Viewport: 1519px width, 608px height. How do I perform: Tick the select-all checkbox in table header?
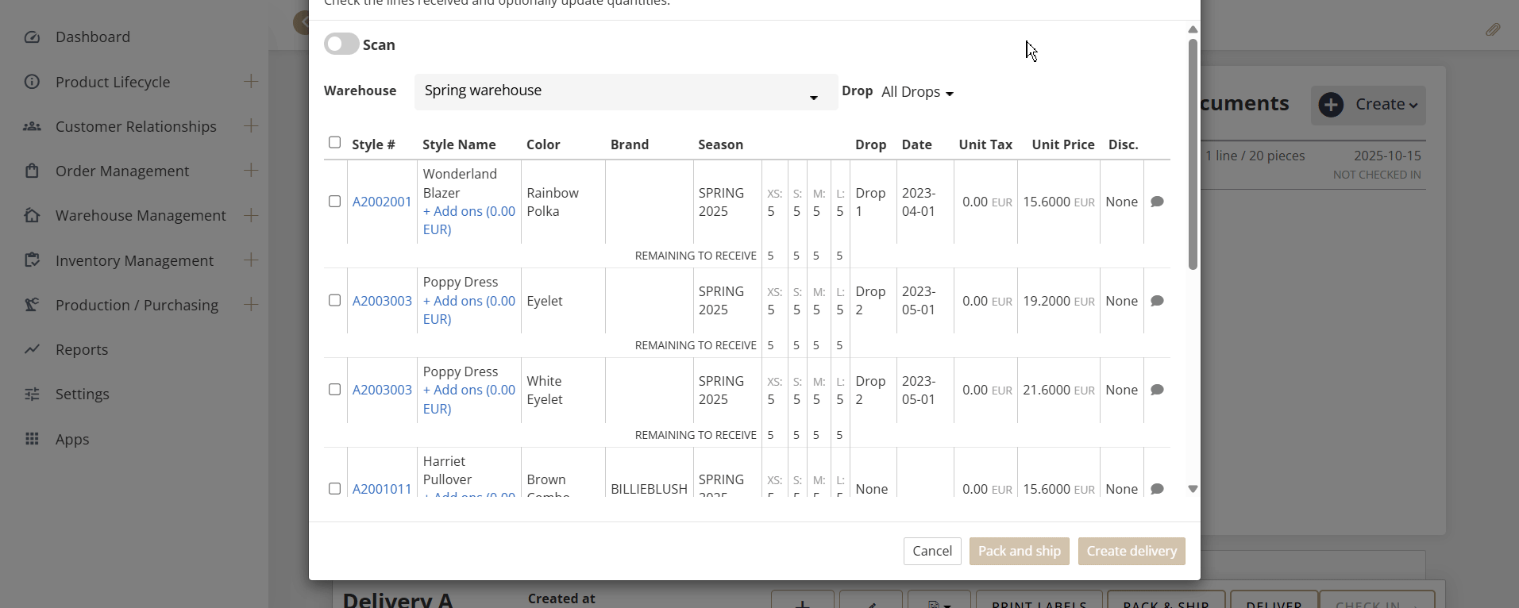click(334, 143)
